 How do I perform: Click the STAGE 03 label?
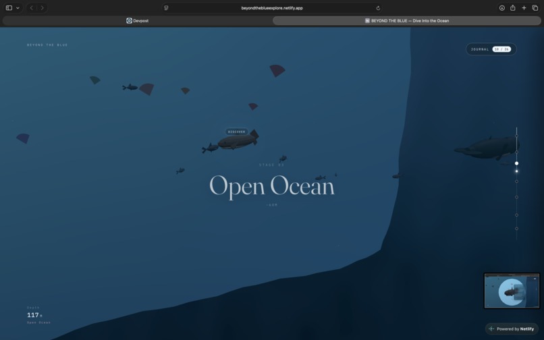click(x=271, y=165)
